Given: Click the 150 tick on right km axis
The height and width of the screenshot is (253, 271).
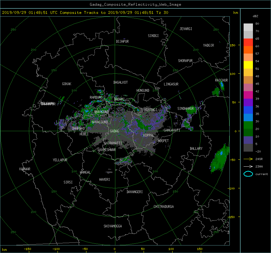Looking at the screenshot, I should coord(232,45).
